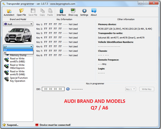The height and width of the screenshot is (129, 161).
Task: Click the Device must be connected message
Action: 55,125
